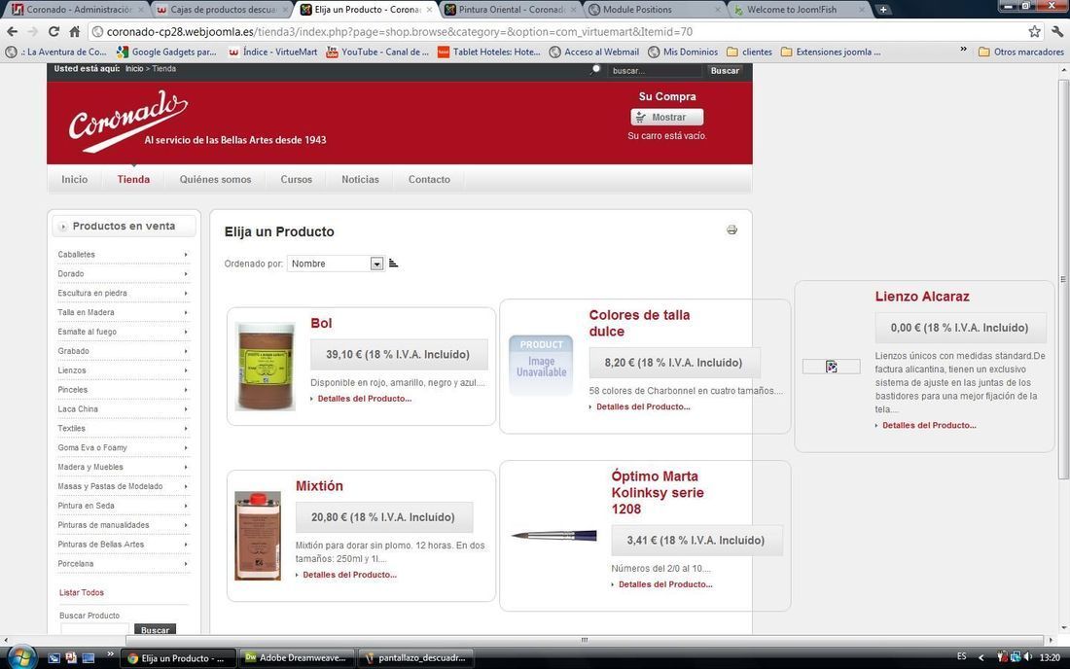The width and height of the screenshot is (1070, 669).
Task: Click broken image icon of Lienzo Alcaraz
Action: pos(831,367)
